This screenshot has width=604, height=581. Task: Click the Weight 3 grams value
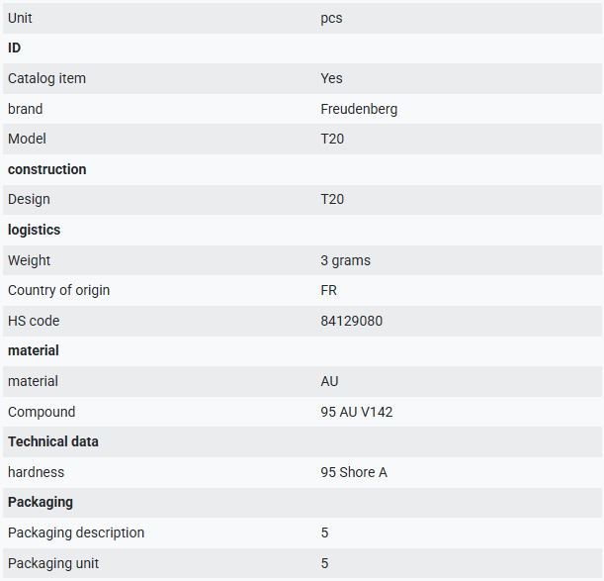tap(345, 260)
